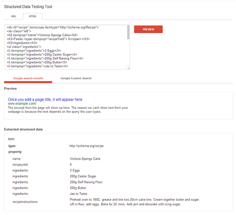236x215 pixels.
Task: Click the property: label
Action: [x=15, y=152]
